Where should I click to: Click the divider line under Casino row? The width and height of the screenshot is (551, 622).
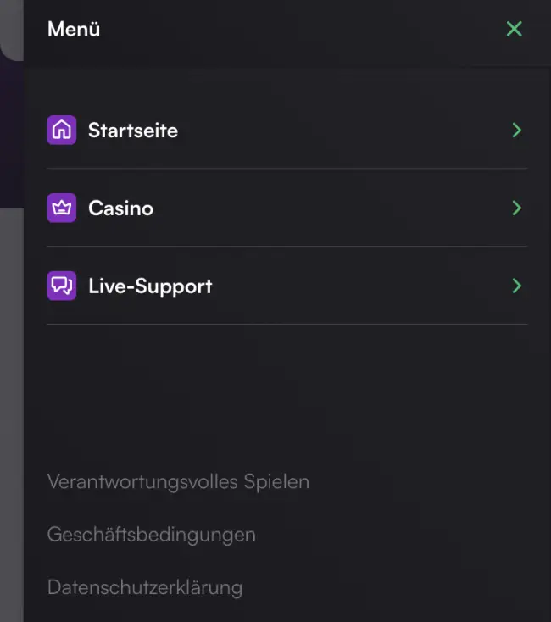pos(287,247)
